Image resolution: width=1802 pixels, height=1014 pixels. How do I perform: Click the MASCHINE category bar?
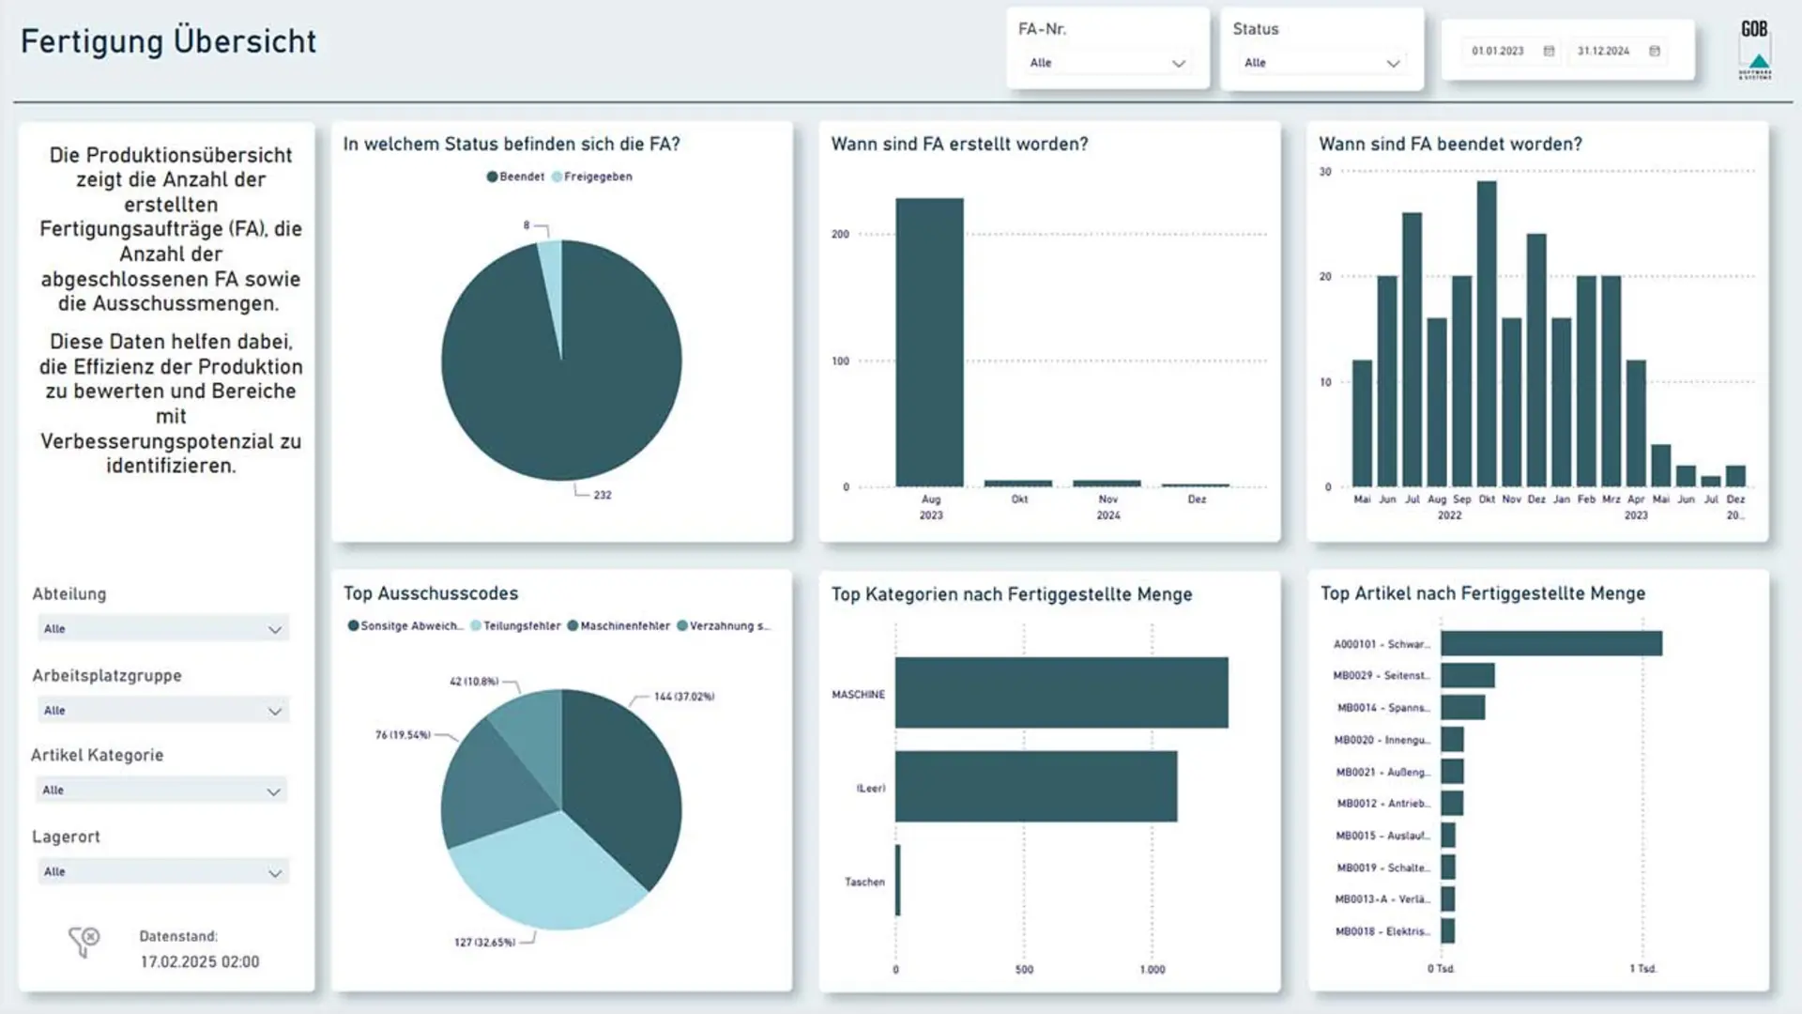(1061, 693)
